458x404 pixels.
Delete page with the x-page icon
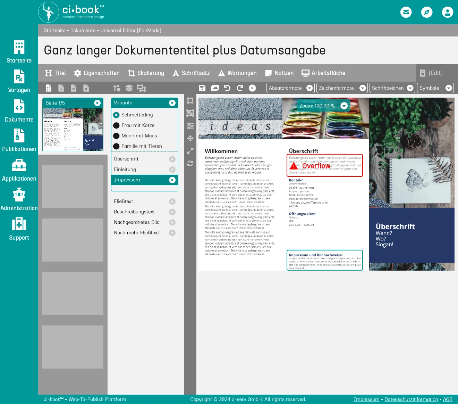coord(86,88)
